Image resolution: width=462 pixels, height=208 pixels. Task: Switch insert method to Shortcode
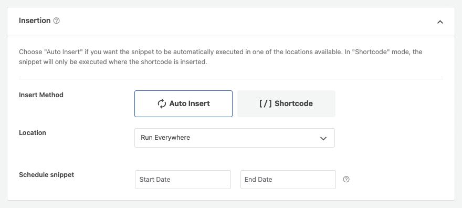click(x=286, y=103)
